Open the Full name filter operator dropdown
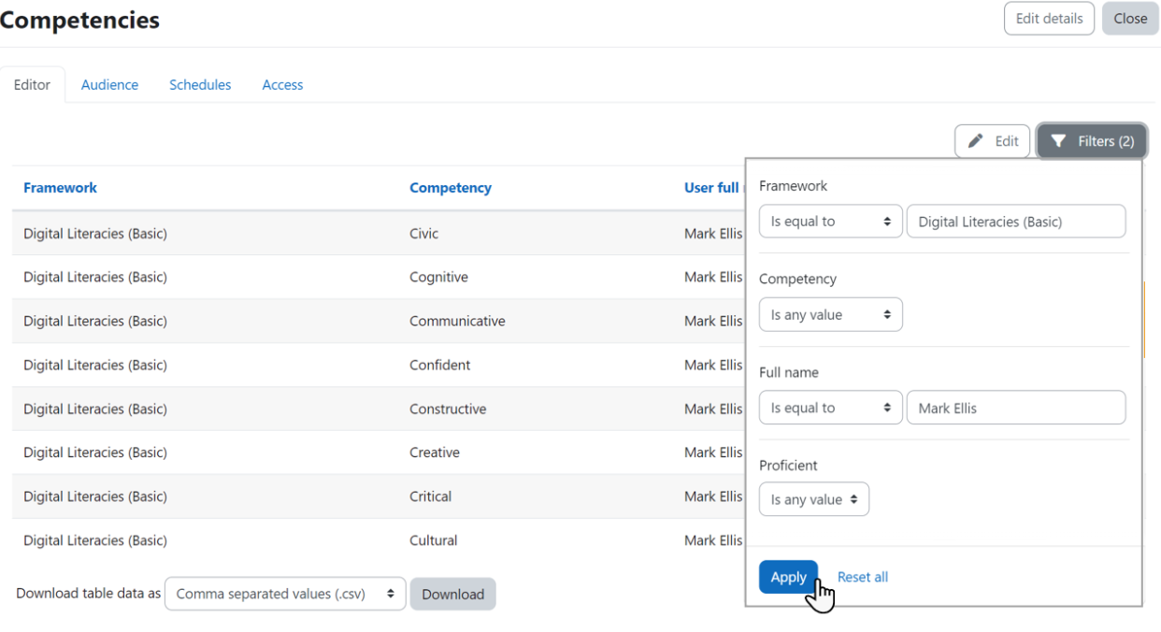Image resolution: width=1161 pixels, height=632 pixels. click(x=830, y=408)
